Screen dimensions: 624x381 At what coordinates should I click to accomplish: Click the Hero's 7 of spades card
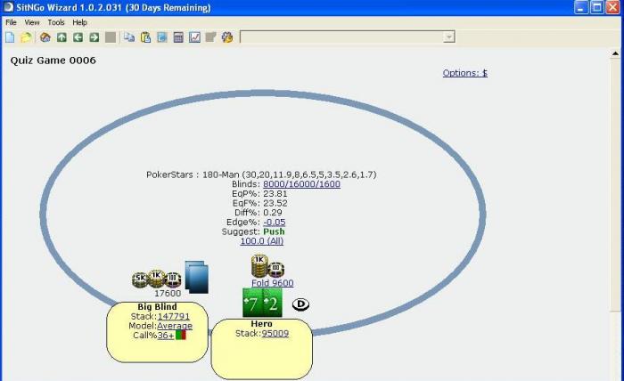(252, 303)
